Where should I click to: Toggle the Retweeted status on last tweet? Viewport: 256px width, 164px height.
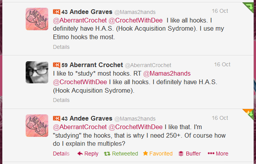pos(121,154)
